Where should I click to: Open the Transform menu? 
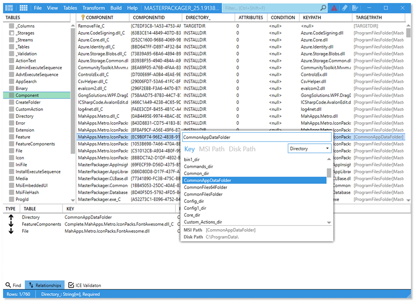[x=94, y=8]
